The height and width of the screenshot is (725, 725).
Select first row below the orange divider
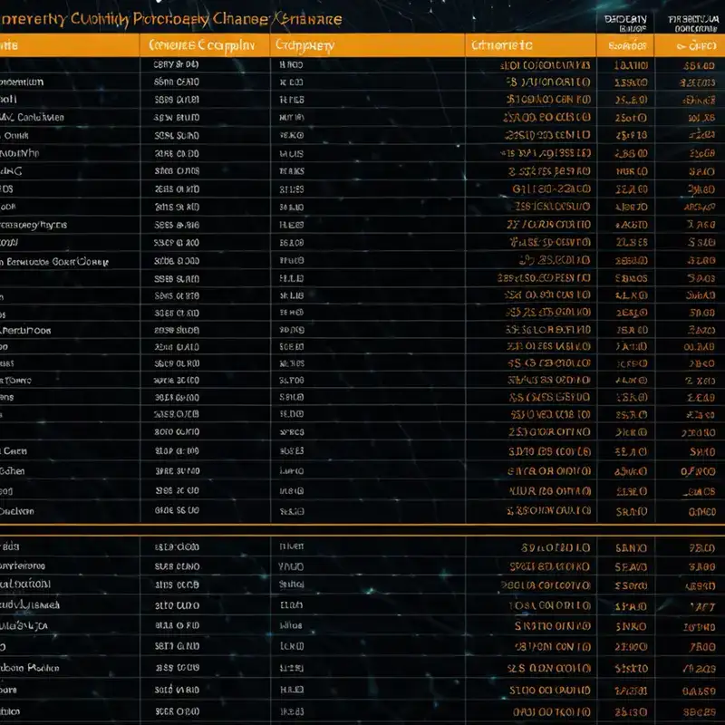362,547
